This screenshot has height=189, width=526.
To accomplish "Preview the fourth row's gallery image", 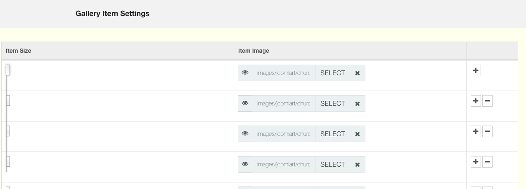I will click(x=245, y=164).
